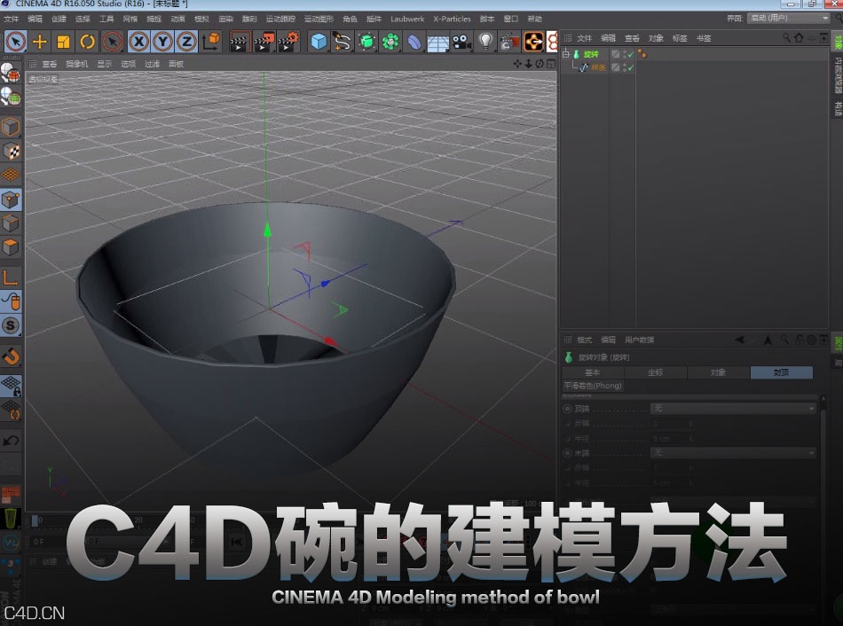Viewport: 843px width, 626px height.
Task: Open the 创建 main menu
Action: click(59, 19)
